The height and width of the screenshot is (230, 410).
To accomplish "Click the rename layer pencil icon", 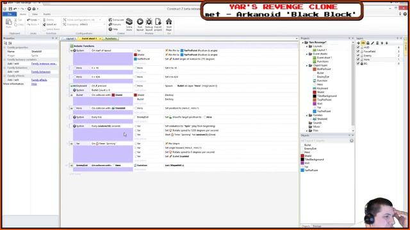I will point(373,43).
